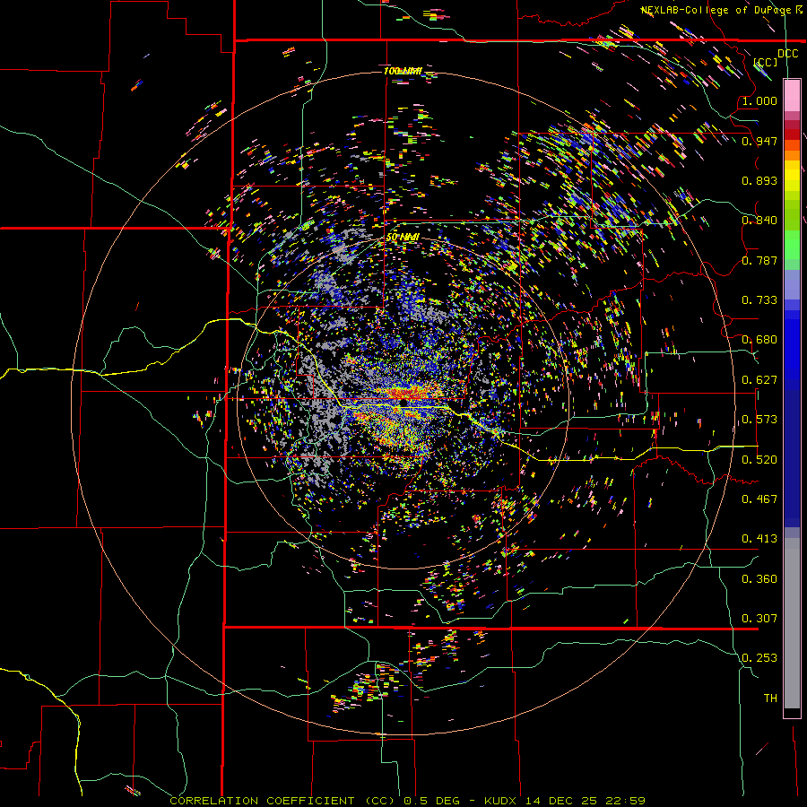Select the 0.520 scale value
Screen dimensions: 807x807
759,460
